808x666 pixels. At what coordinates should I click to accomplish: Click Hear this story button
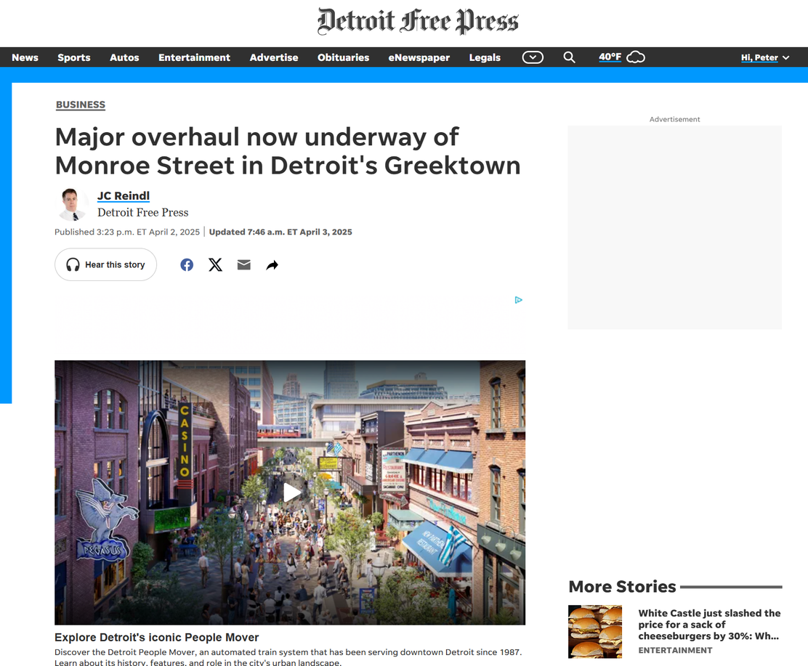(x=105, y=265)
